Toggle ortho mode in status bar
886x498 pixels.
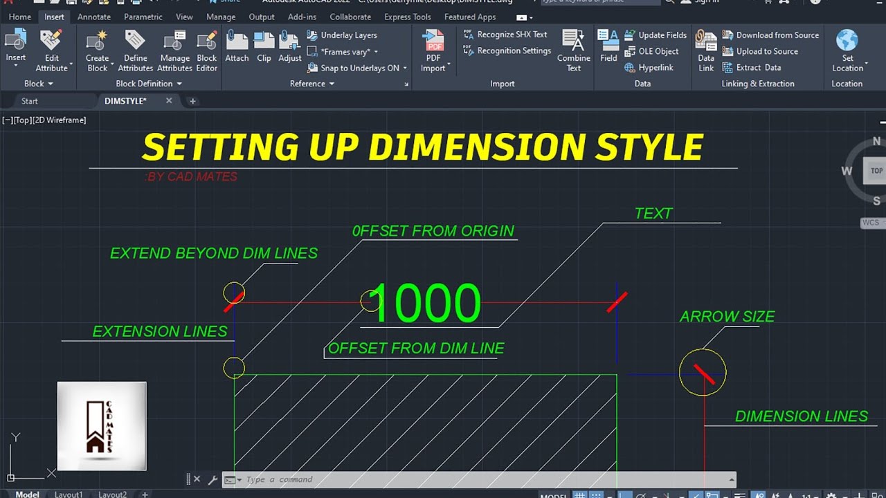(625, 495)
